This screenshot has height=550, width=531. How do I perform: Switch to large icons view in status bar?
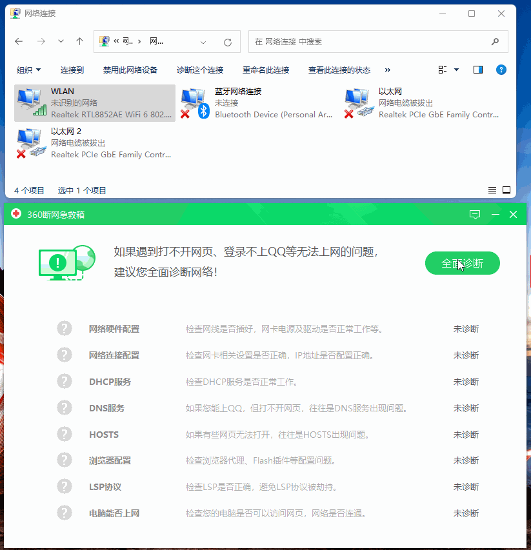click(x=506, y=190)
